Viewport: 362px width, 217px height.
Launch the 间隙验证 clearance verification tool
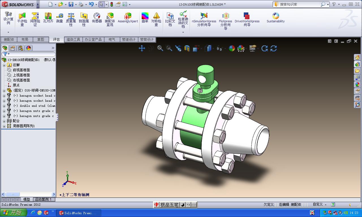coord(35,19)
